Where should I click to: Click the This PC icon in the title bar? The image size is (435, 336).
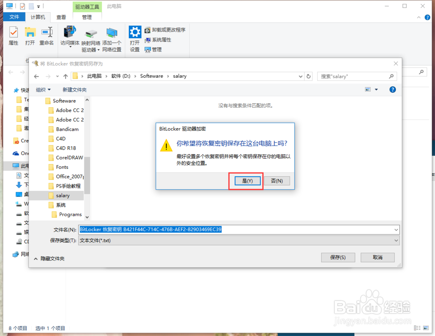tap(10, 6)
